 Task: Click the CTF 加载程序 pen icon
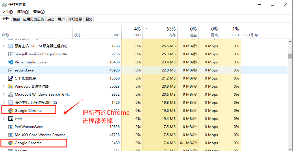(x=11, y=78)
